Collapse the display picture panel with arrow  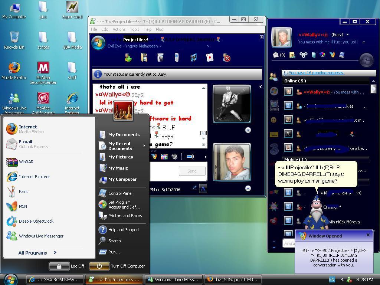(261, 87)
